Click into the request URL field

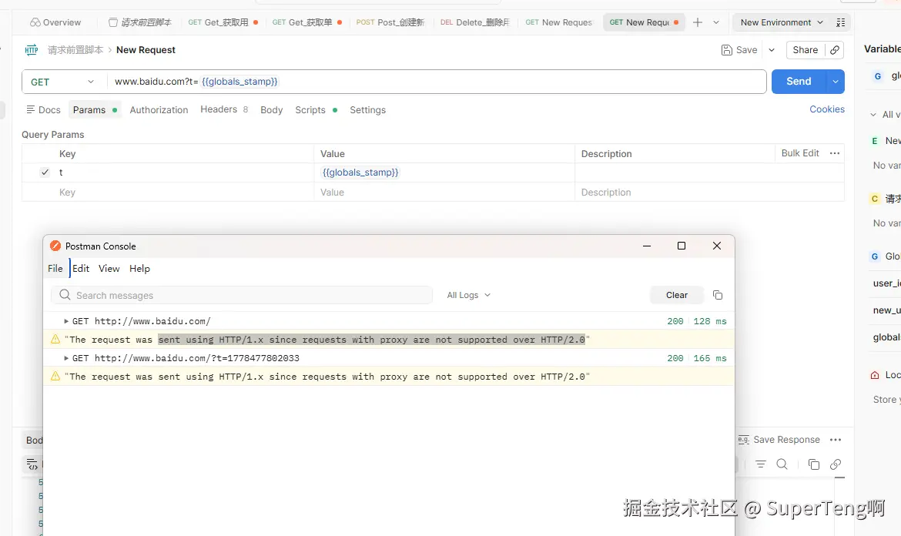coord(437,82)
